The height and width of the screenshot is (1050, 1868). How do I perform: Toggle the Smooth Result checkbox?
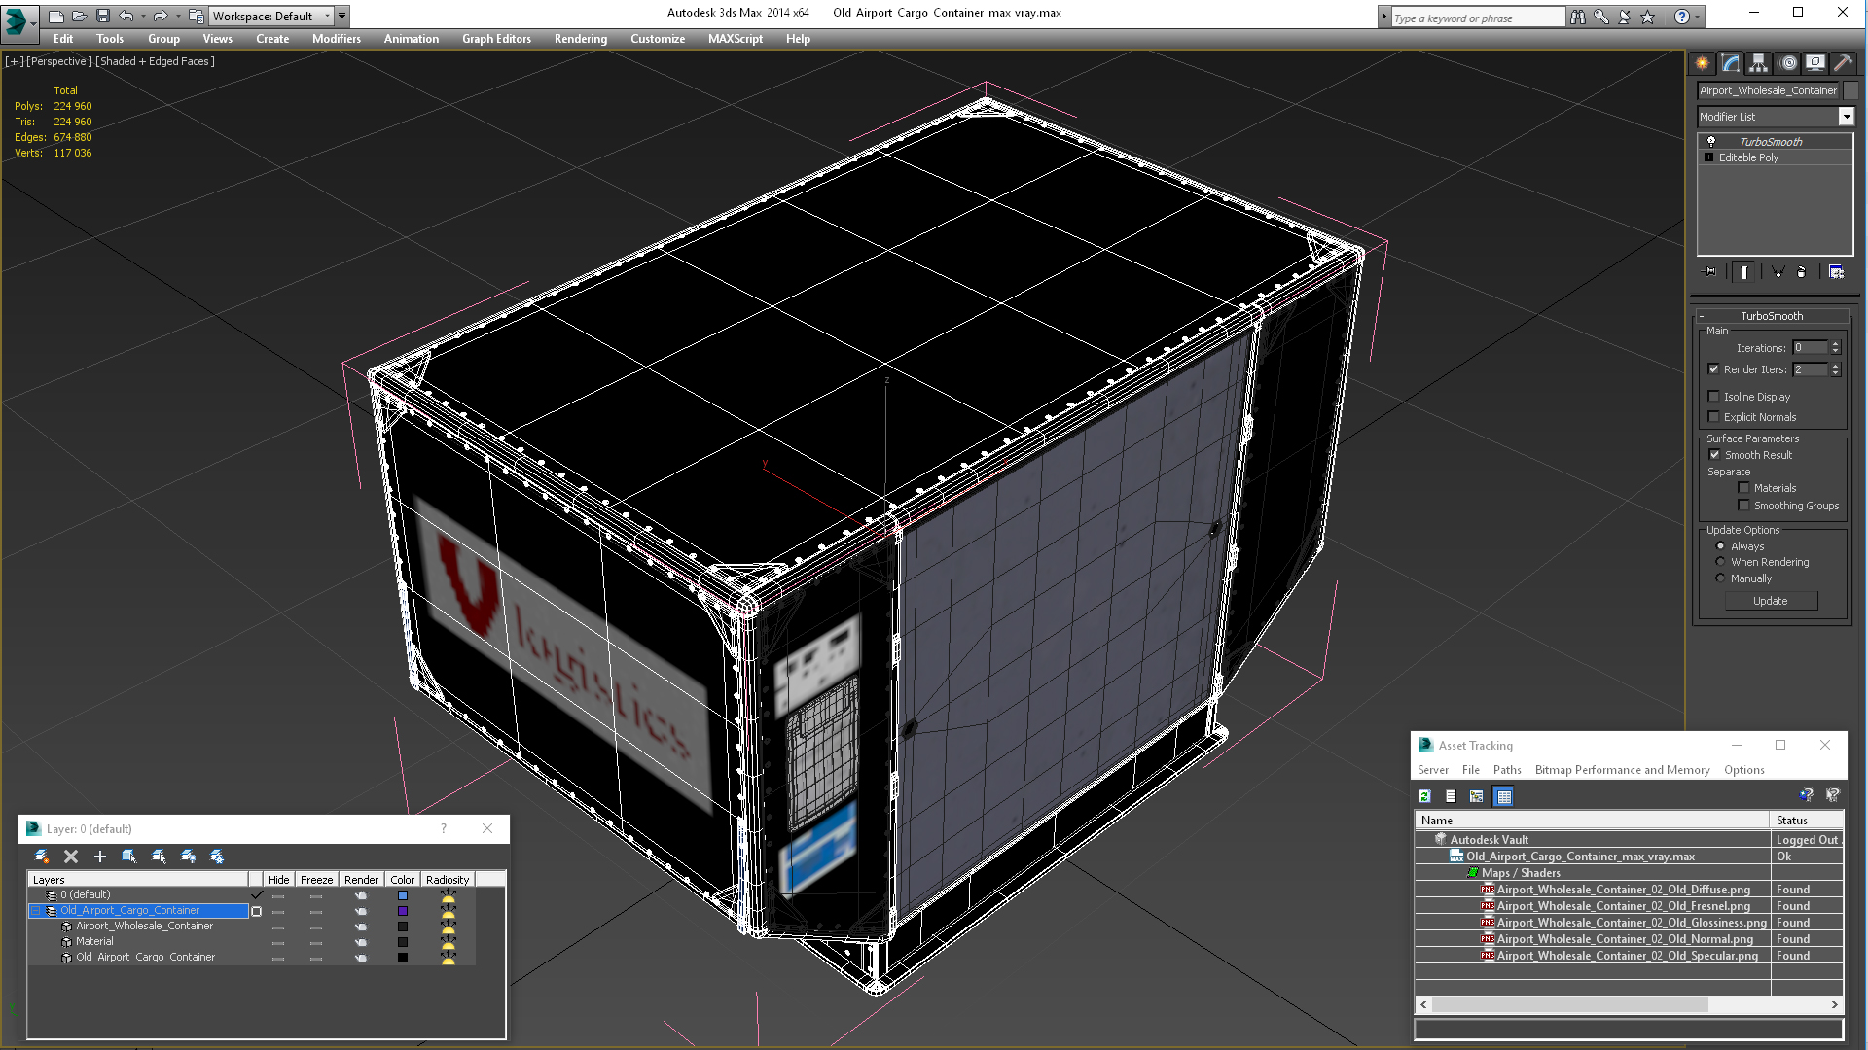(1715, 455)
